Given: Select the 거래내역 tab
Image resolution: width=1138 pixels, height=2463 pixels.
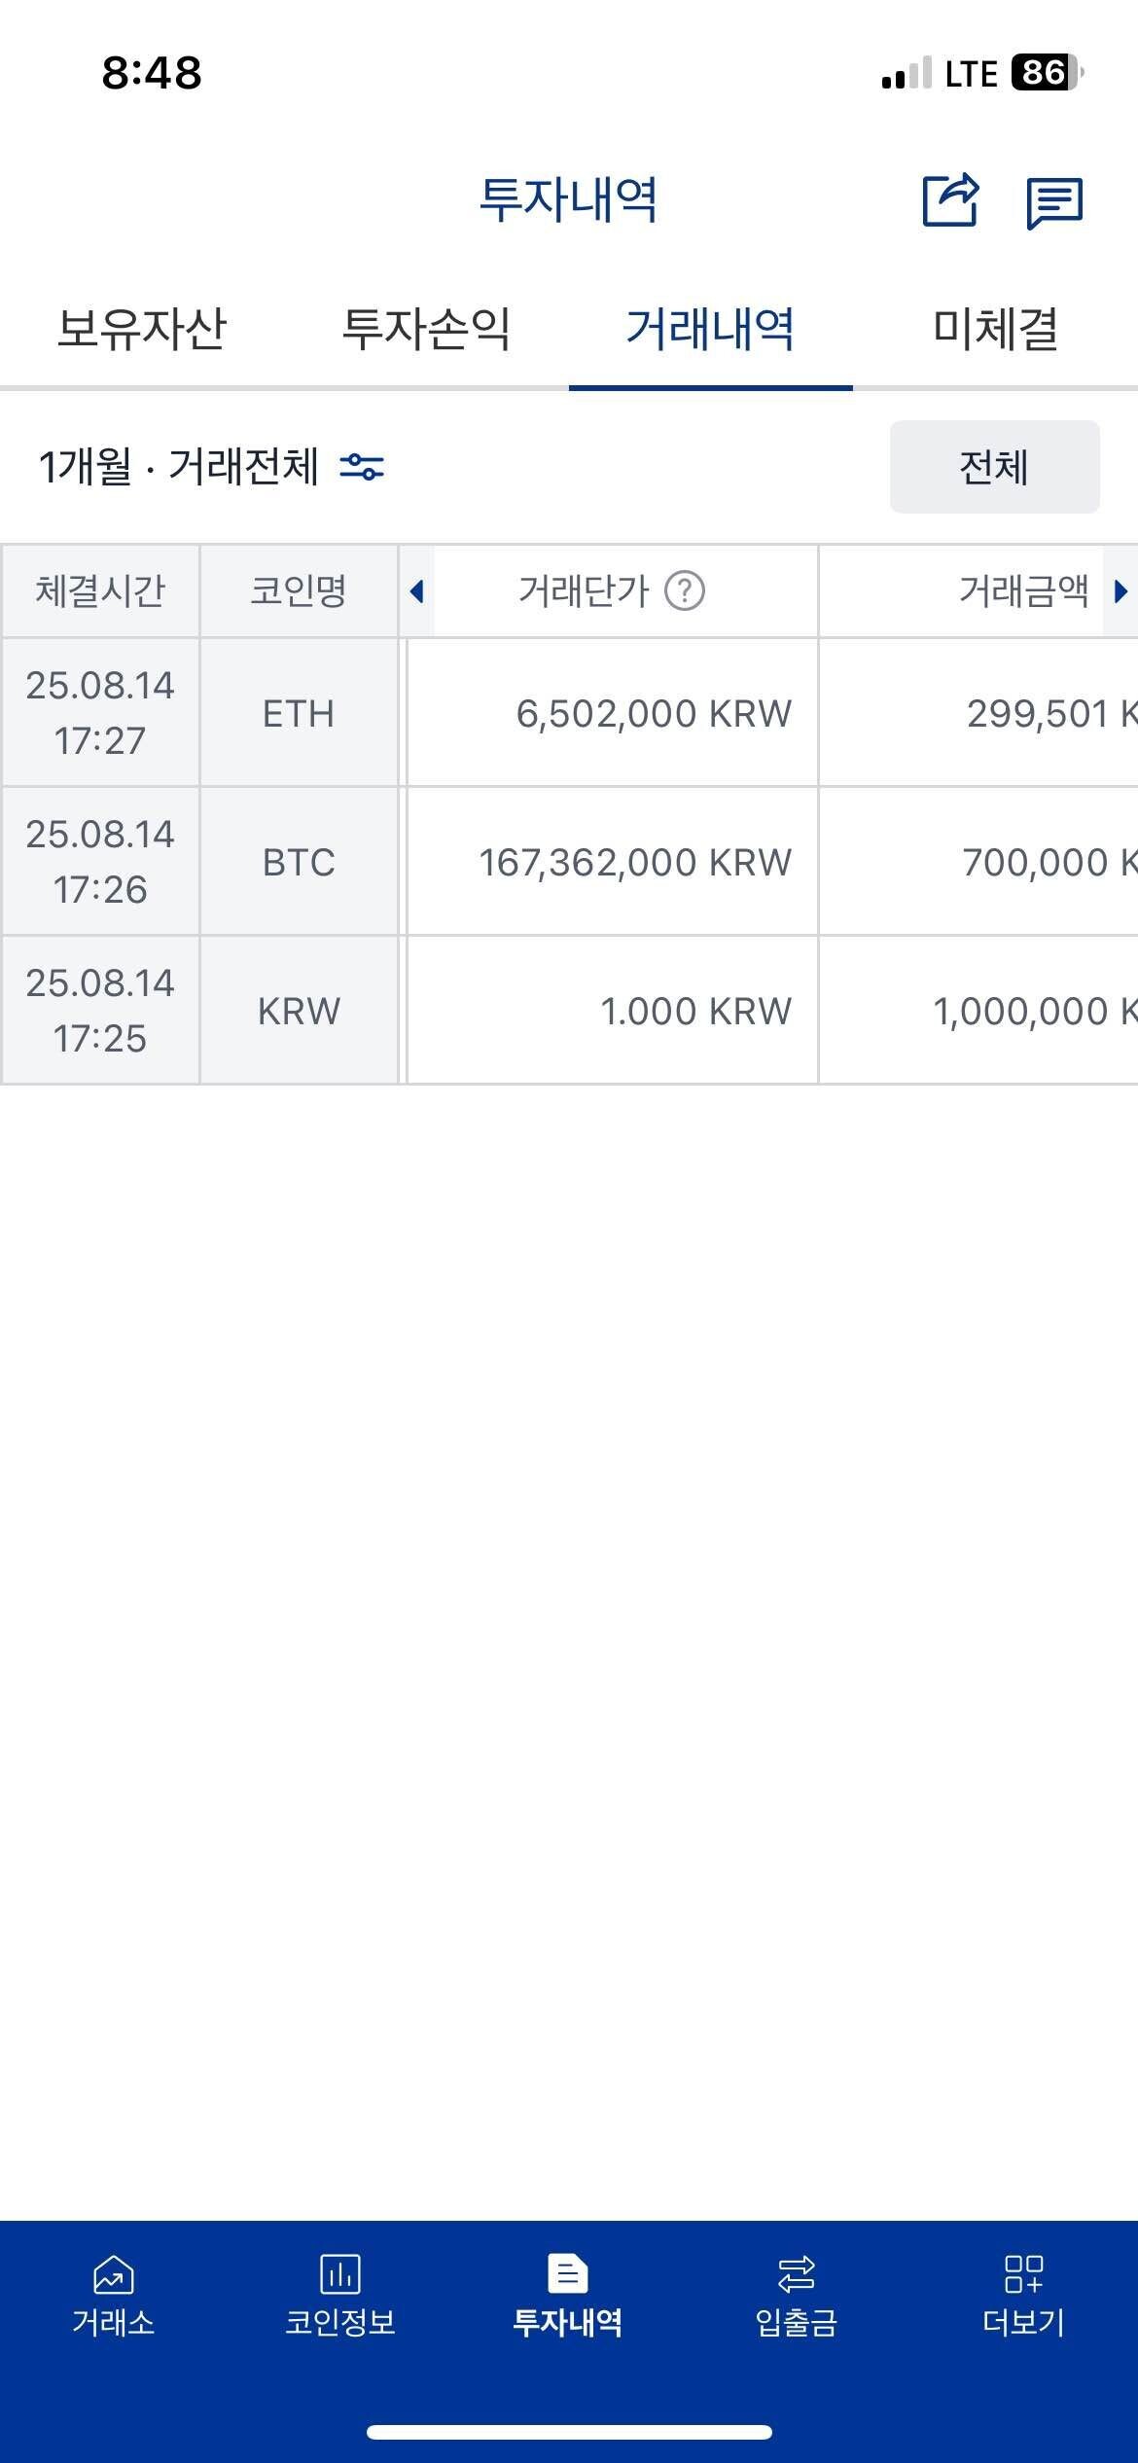Looking at the screenshot, I should tap(710, 329).
